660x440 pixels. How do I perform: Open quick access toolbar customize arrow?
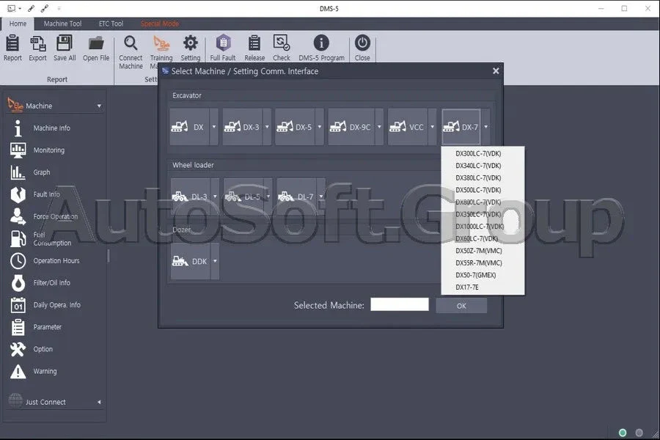[59, 8]
